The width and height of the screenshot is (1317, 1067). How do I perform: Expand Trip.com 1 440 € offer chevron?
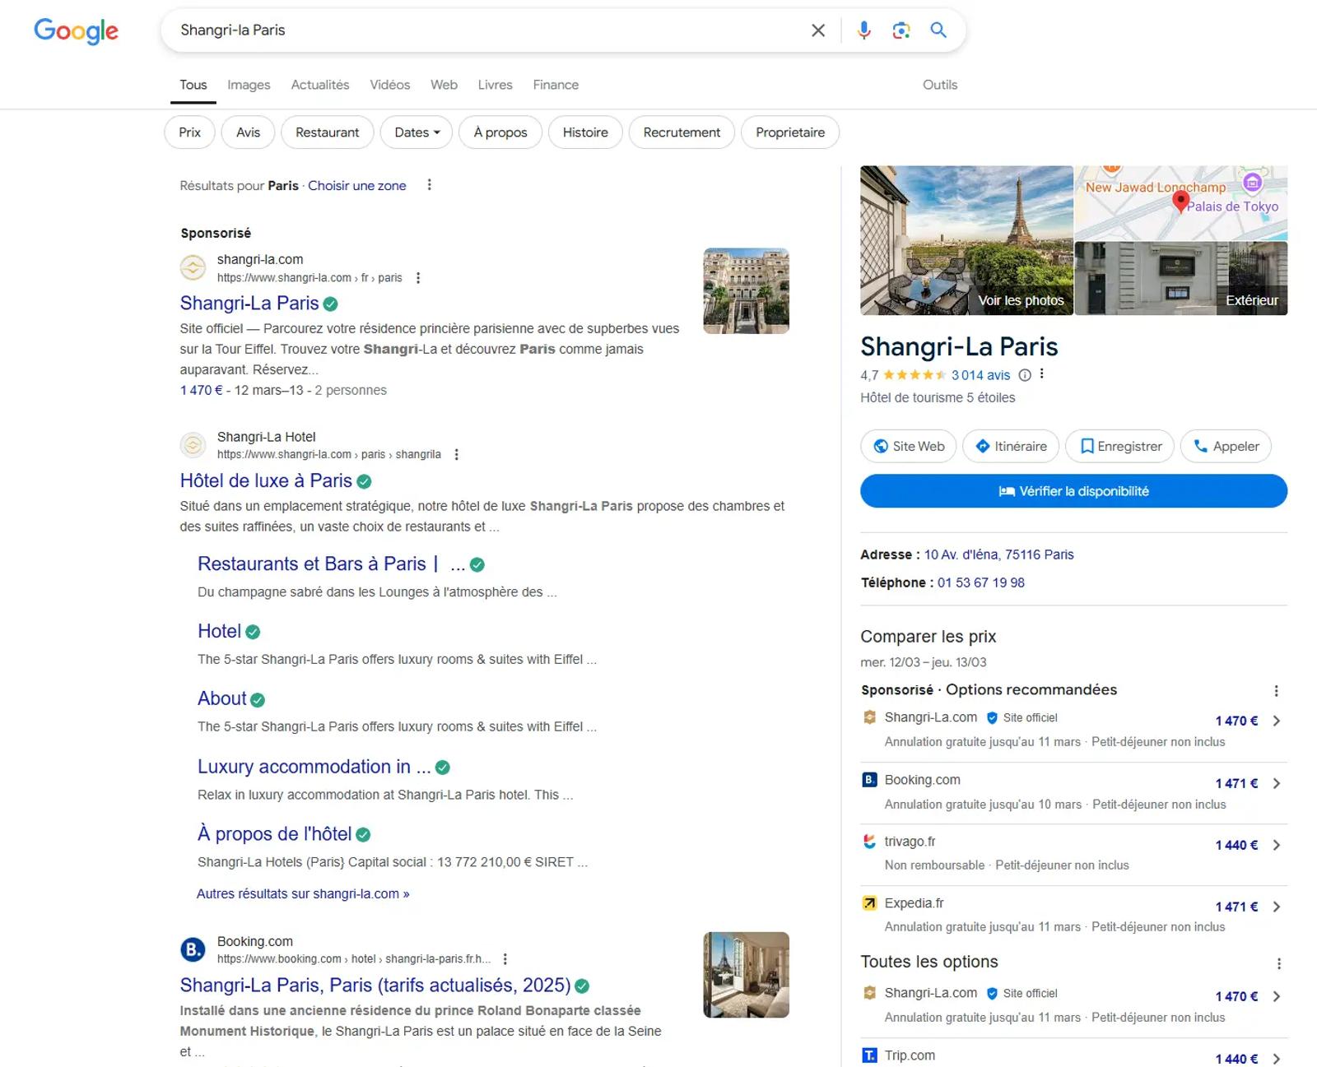click(x=1277, y=1059)
